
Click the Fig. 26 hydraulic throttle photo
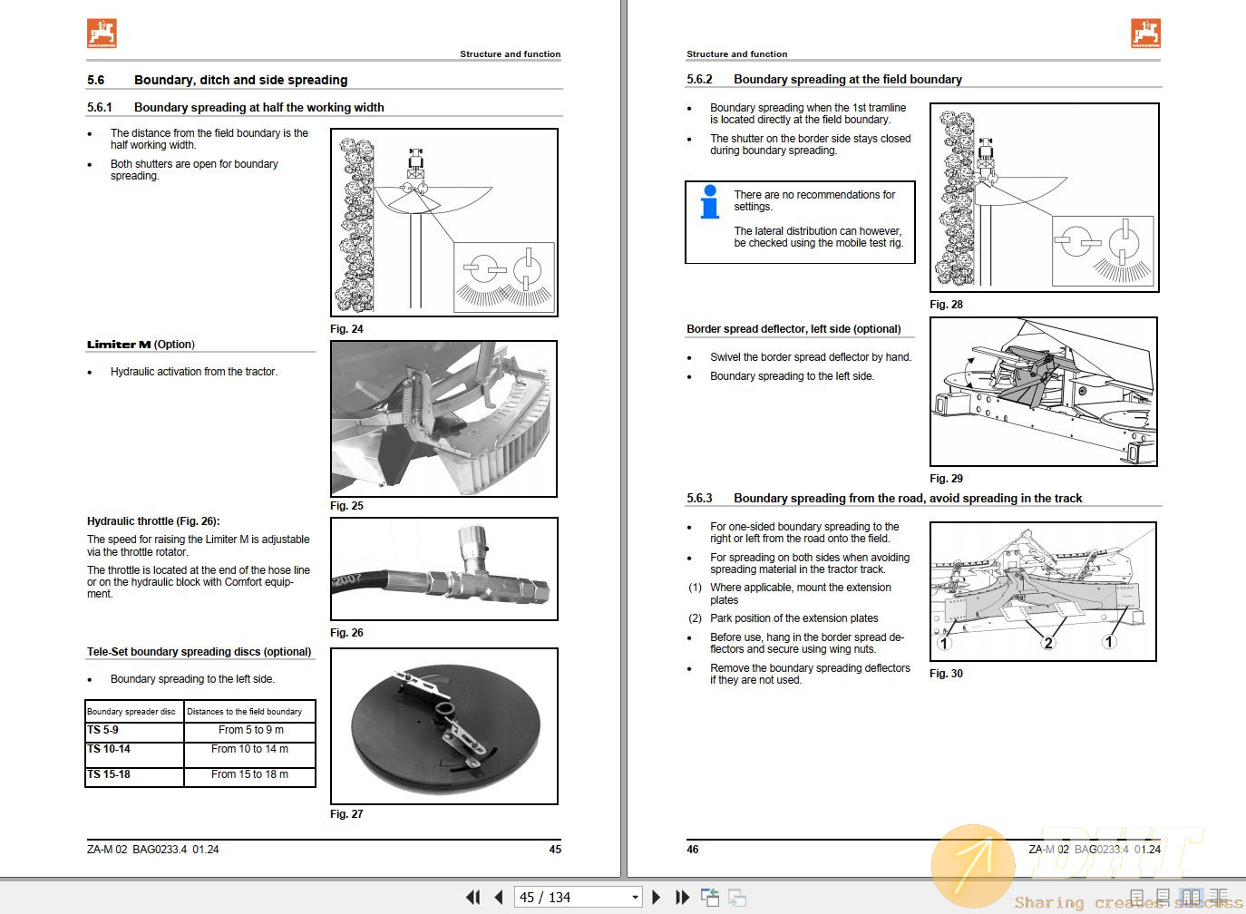[444, 569]
